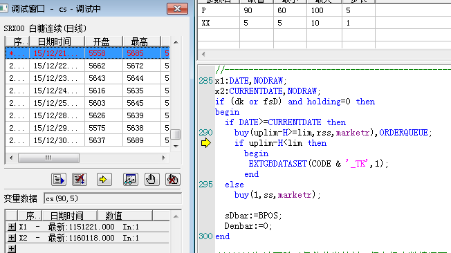The height and width of the screenshot is (253, 451).
Task: Select the highlighted 15/12/21 row
Action: pos(87,53)
